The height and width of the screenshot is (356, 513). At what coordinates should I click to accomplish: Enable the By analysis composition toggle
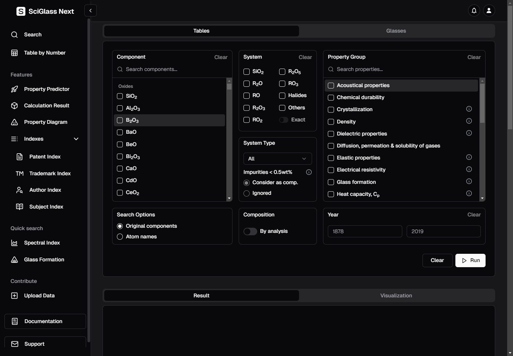(250, 232)
